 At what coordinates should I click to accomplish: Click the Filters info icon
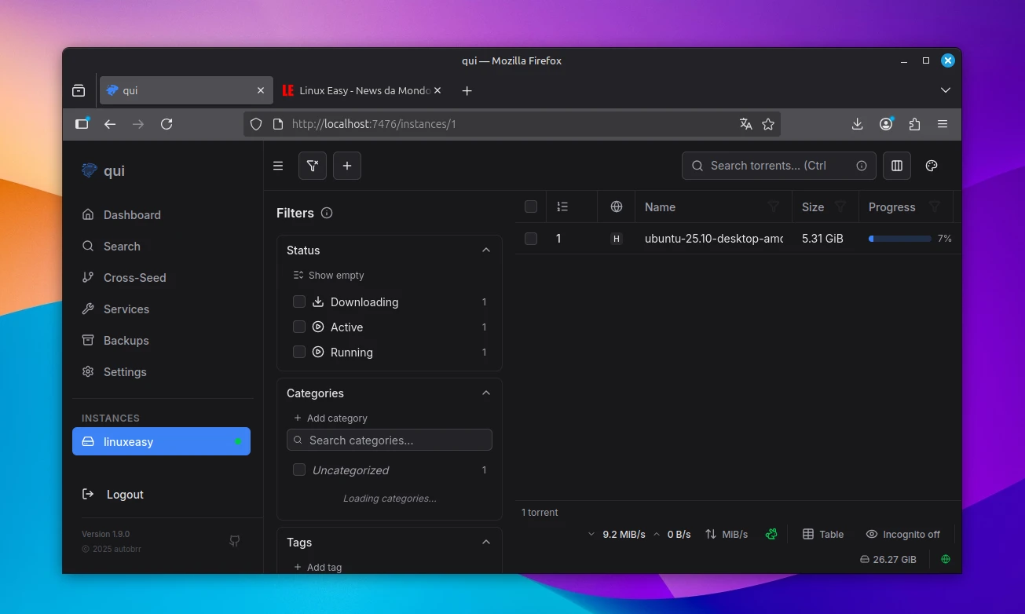click(x=327, y=213)
